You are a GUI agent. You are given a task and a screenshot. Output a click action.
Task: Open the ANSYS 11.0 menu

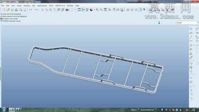[x=60, y=6]
